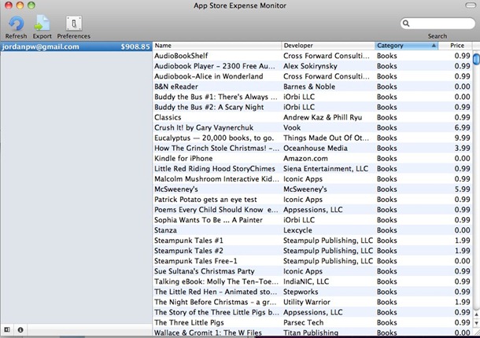Viewport: 480px width, 338px height.
Task: Click the toolbar toggle pill in title bar
Action: point(471,6)
